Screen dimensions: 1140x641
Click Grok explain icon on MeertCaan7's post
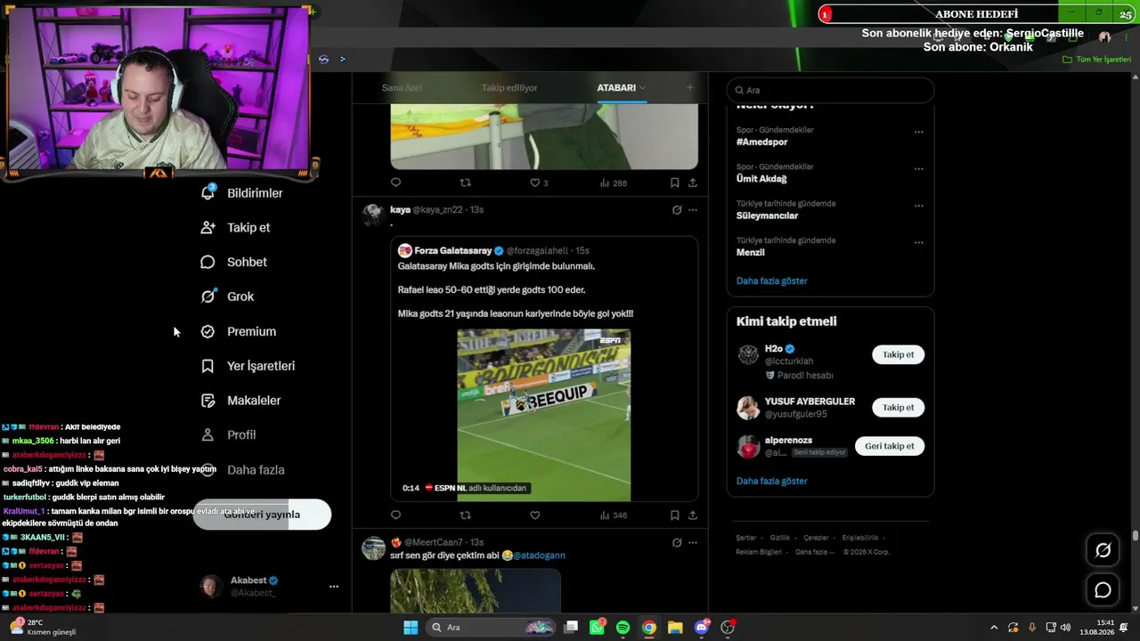[x=677, y=542]
